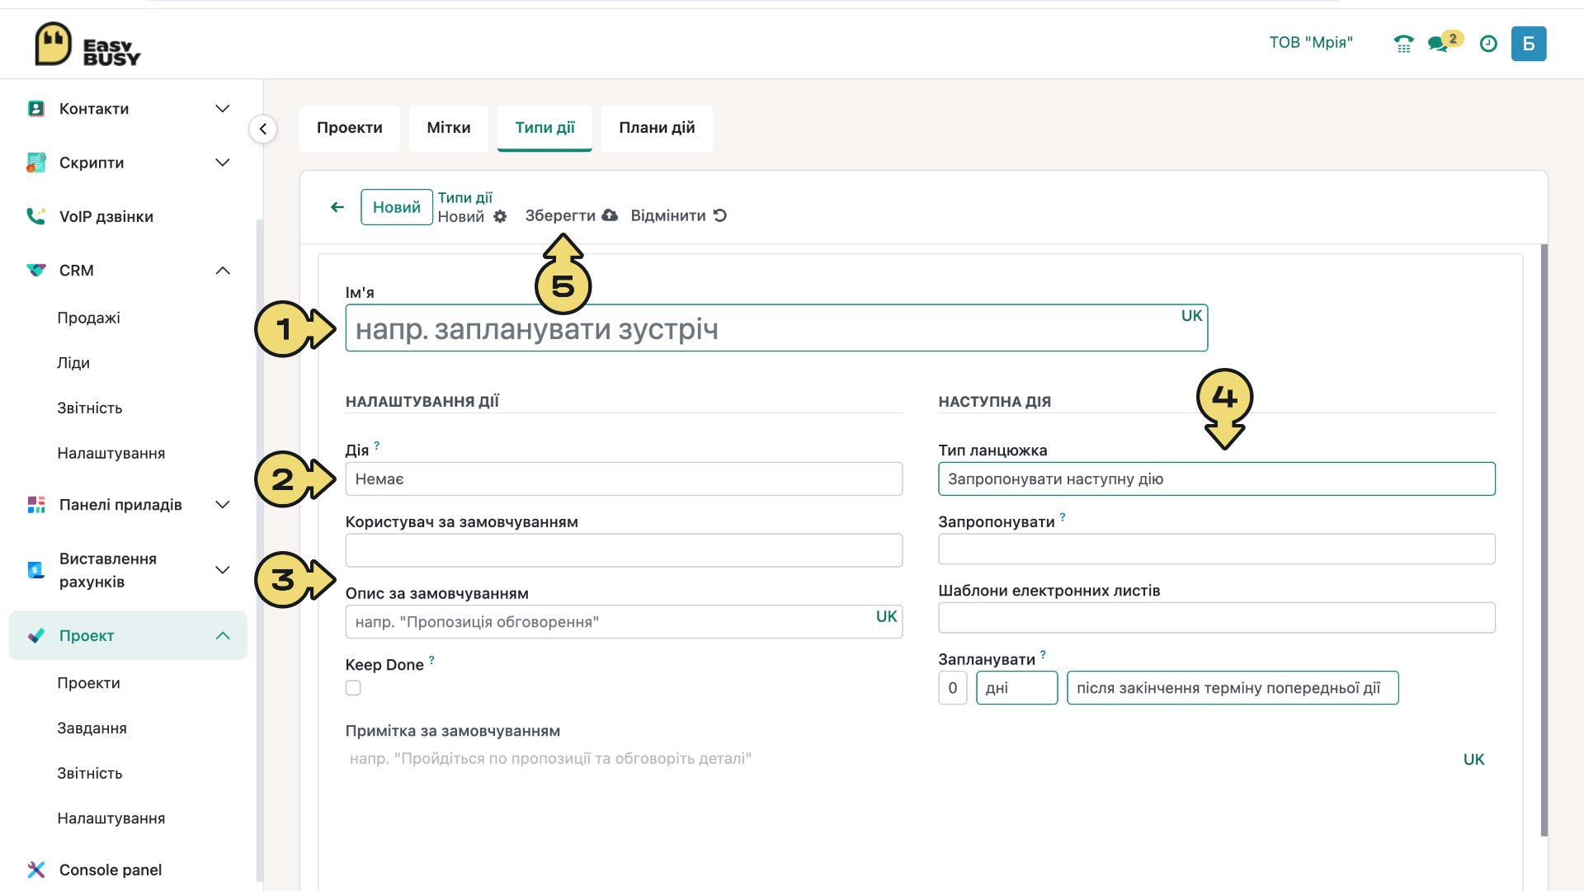Open user avatar Б menu

pos(1529,44)
